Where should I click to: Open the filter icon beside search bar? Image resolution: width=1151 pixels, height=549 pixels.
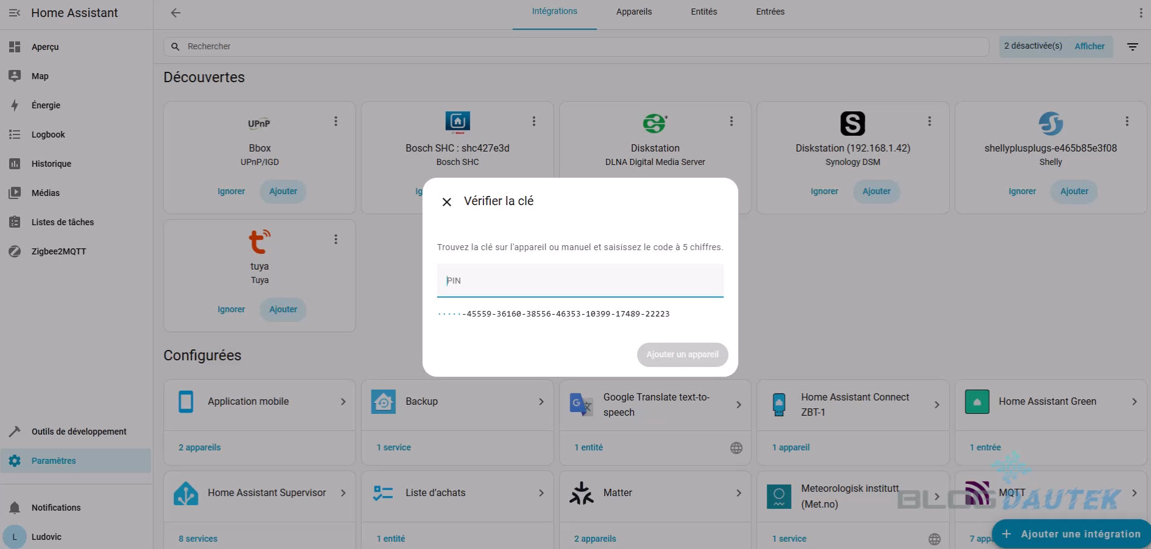(1132, 47)
